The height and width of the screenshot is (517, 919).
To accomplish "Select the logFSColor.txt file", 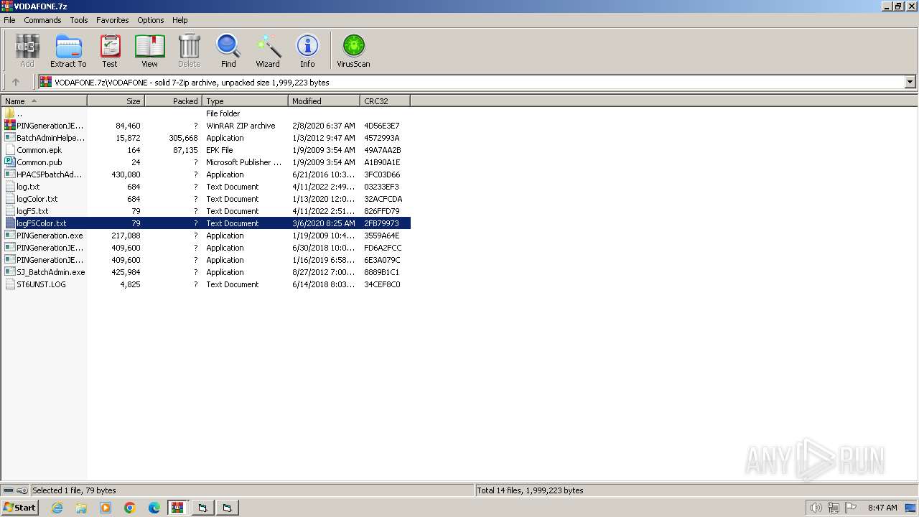I will point(206,223).
